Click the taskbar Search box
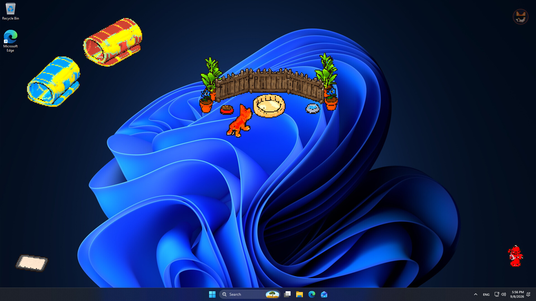Image resolution: width=536 pixels, height=301 pixels. click(x=250, y=294)
